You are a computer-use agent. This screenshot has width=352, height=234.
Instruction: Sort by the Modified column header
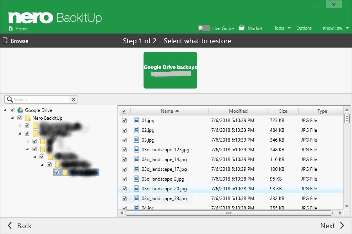238,111
